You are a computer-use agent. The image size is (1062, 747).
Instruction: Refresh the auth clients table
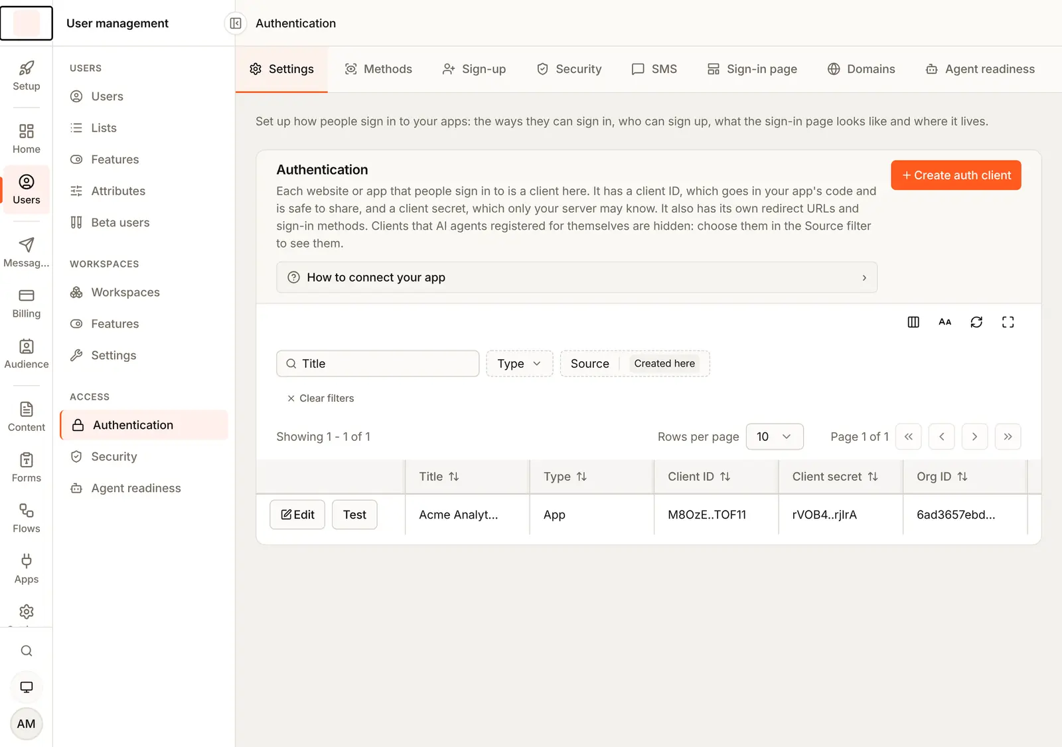pyautogui.click(x=976, y=322)
